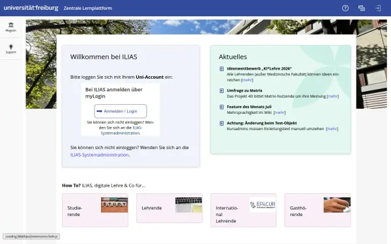Viewport: 391px width, 244px height.
Task: Open the lower ILIAS-Systemadministration link
Action: click(99, 155)
